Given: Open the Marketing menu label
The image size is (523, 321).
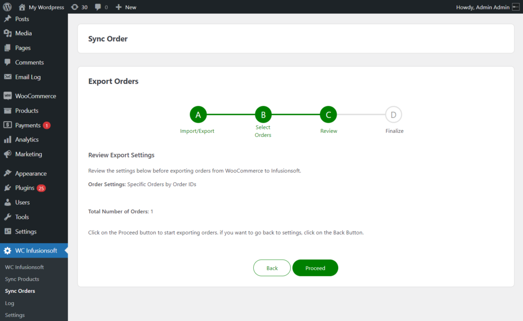Looking at the screenshot, I should (29, 154).
